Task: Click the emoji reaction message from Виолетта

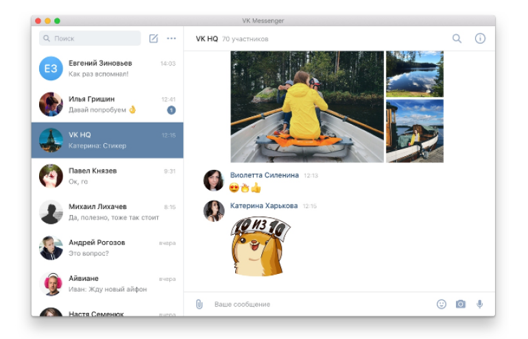Action: [x=245, y=188]
